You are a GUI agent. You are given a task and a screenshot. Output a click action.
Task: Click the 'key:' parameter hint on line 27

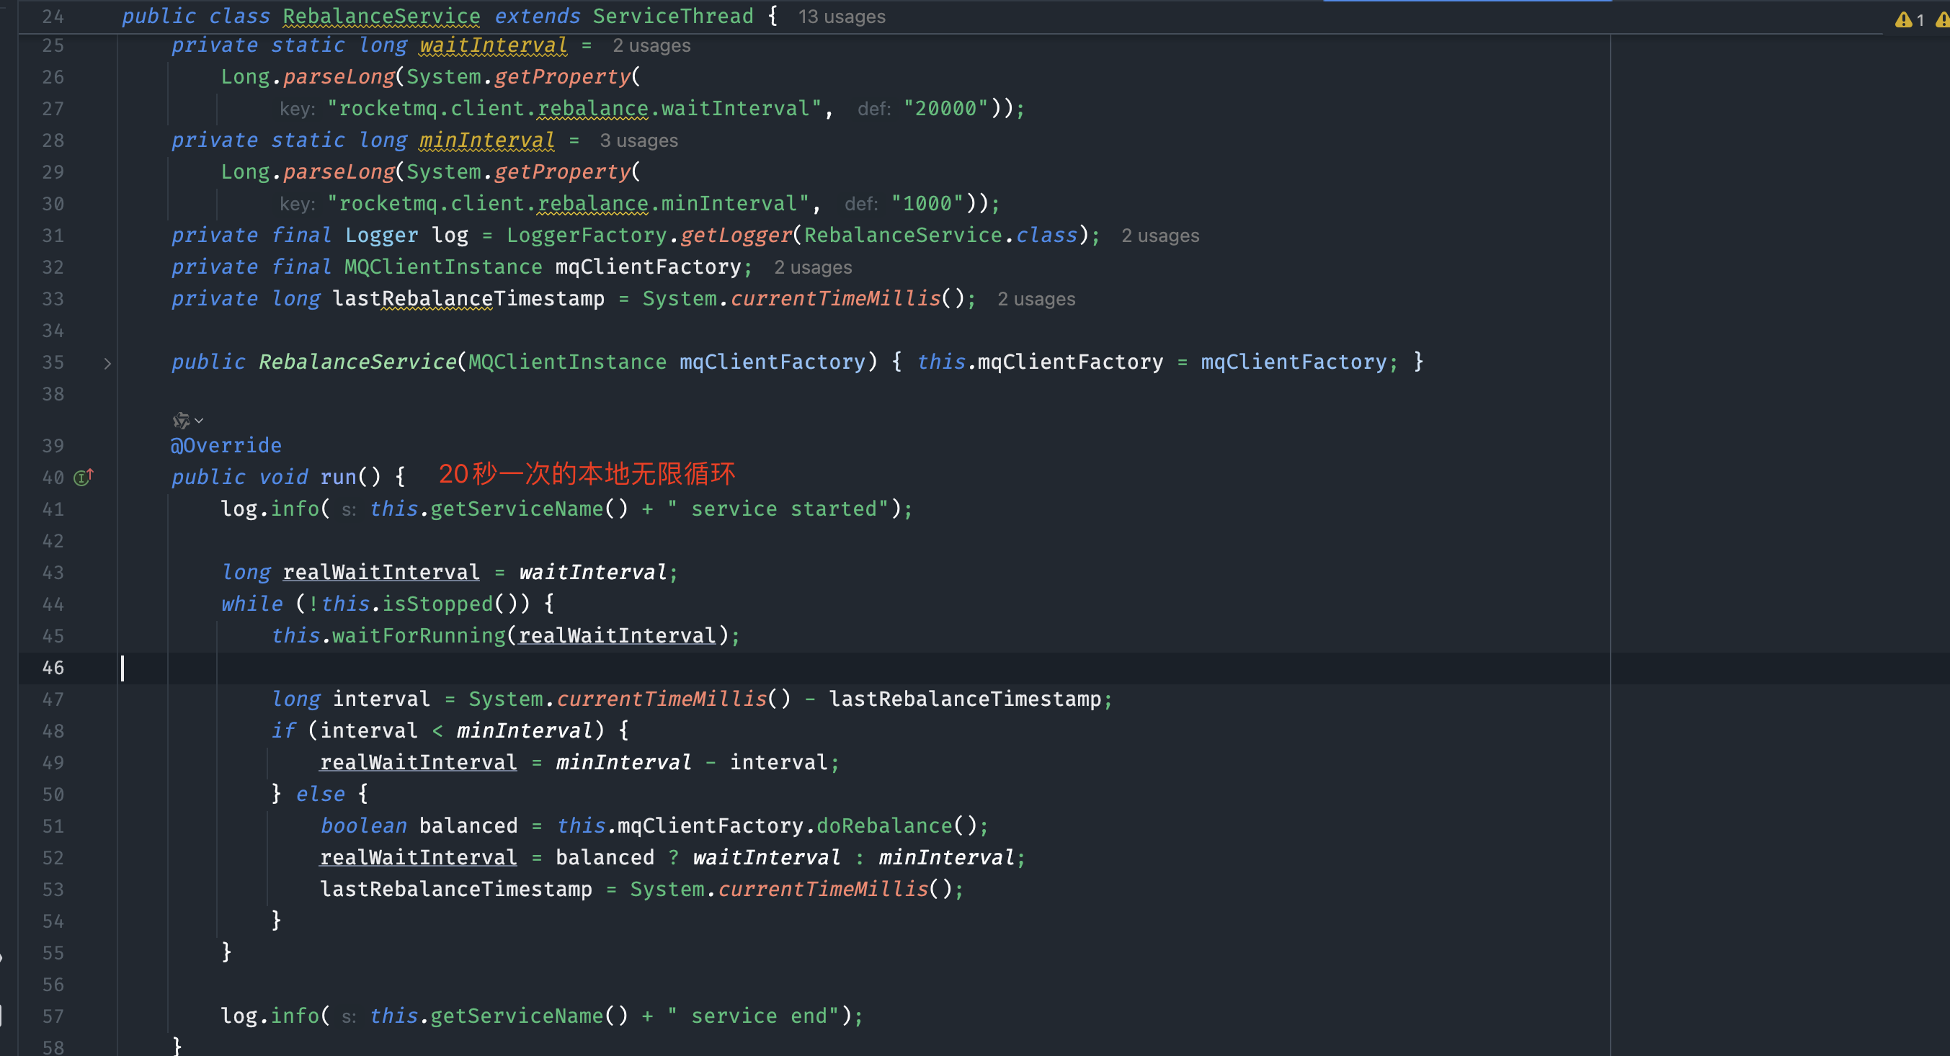point(298,109)
